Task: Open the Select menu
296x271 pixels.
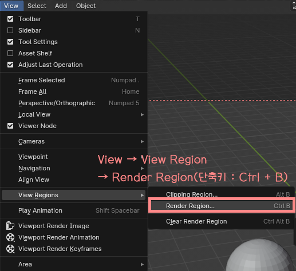Action: tap(37, 6)
